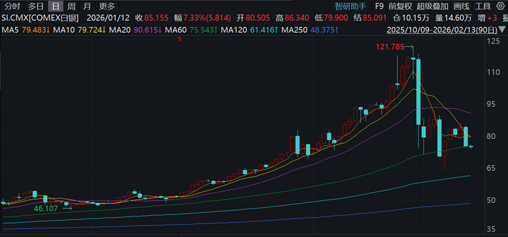Viewport: 508px width, 237px height.
Task: Toggle 前复权 price adjustment mode
Action: pyautogui.click(x=400, y=6)
